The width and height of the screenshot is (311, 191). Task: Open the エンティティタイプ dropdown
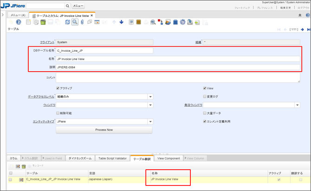(x=150, y=122)
